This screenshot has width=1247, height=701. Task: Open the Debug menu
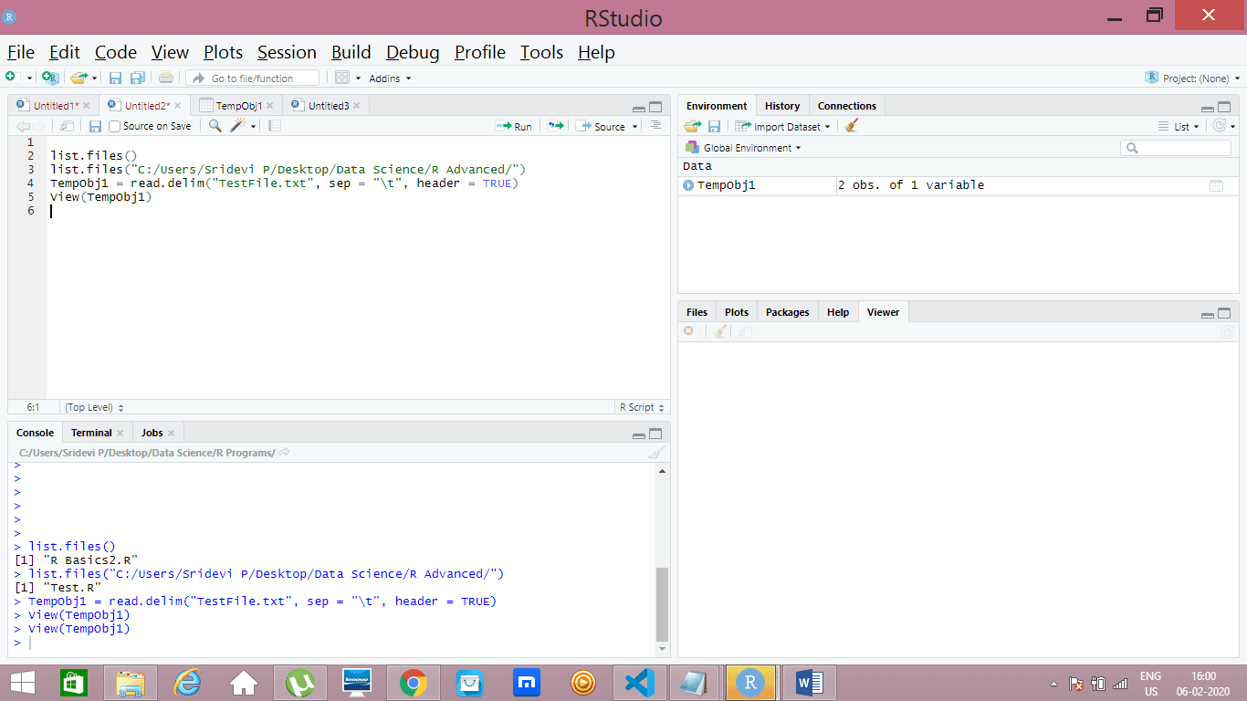(413, 52)
